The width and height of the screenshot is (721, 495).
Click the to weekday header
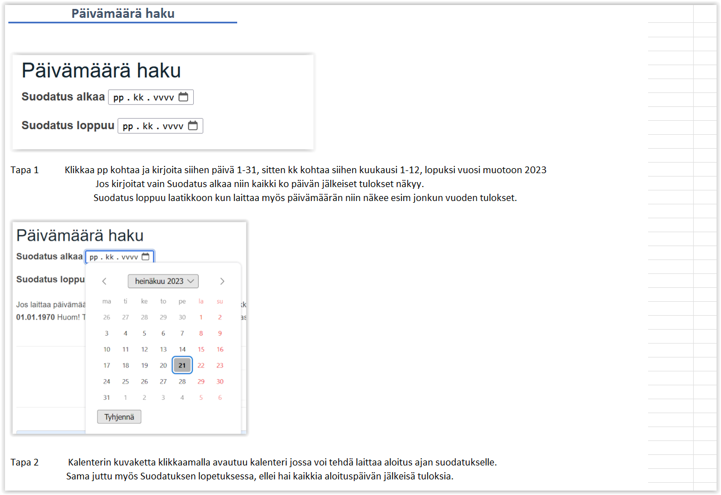click(163, 301)
